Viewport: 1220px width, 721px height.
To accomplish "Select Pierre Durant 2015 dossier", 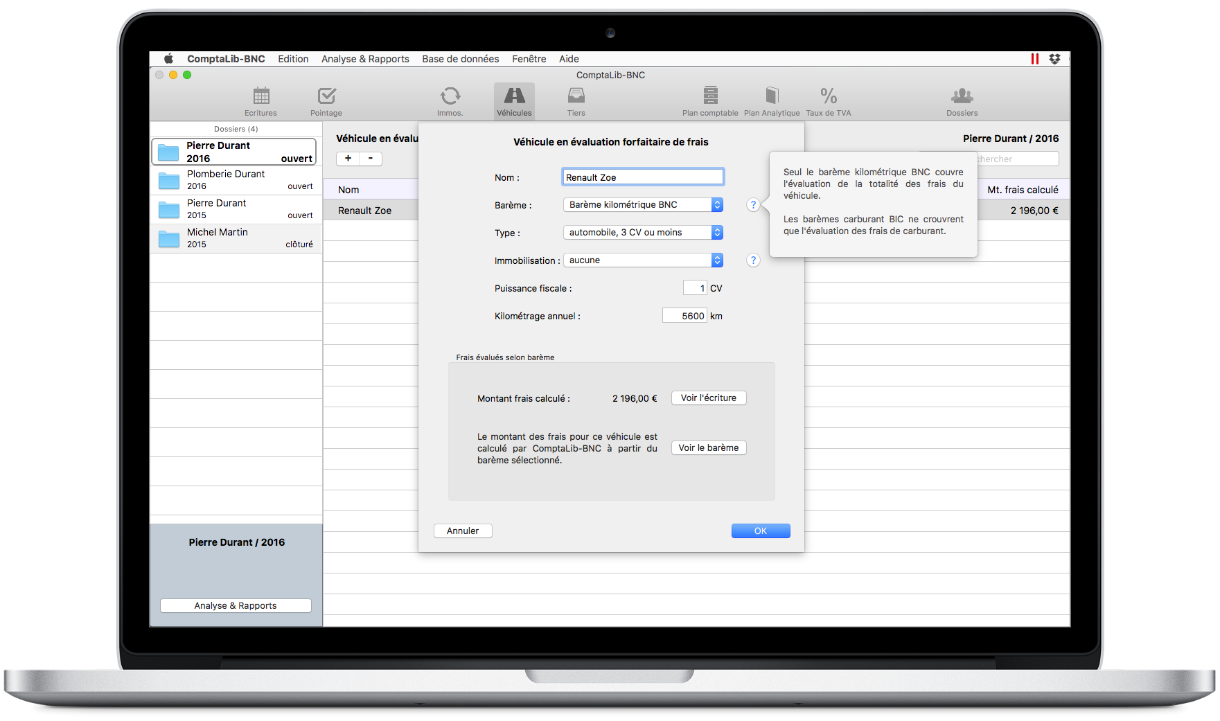I will pos(236,209).
